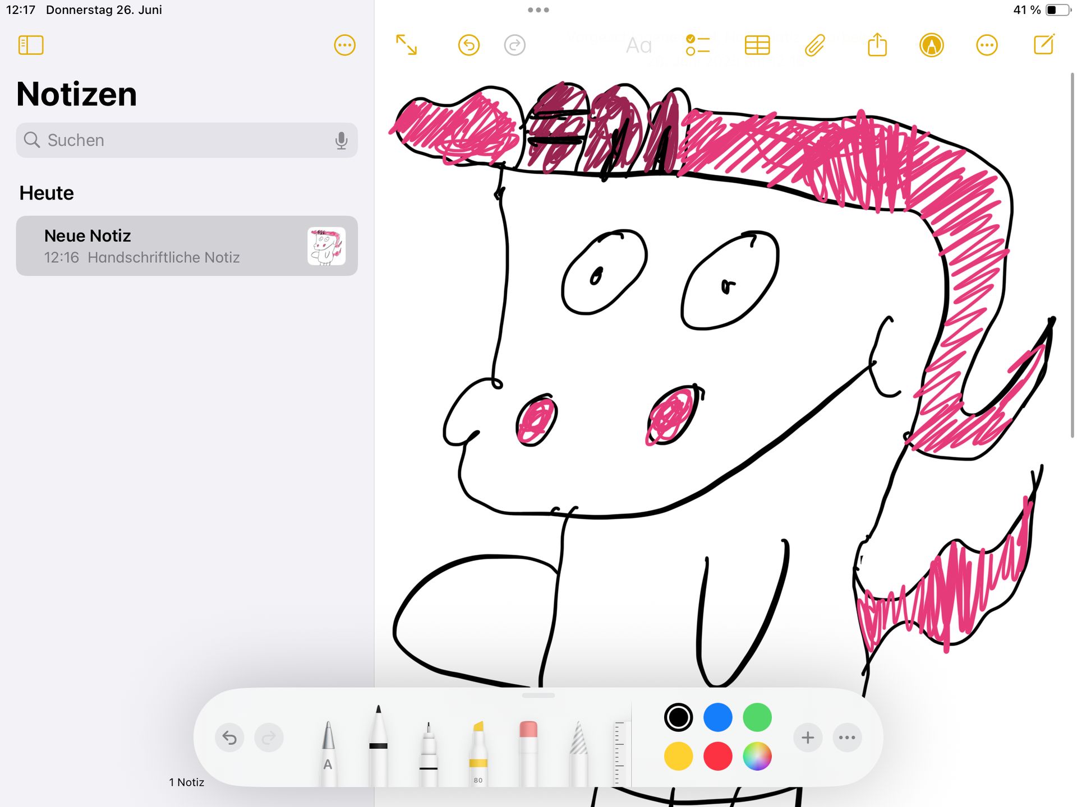Tap the battery indicator in status bar
This screenshot has height=807, width=1077.
tap(1058, 10)
